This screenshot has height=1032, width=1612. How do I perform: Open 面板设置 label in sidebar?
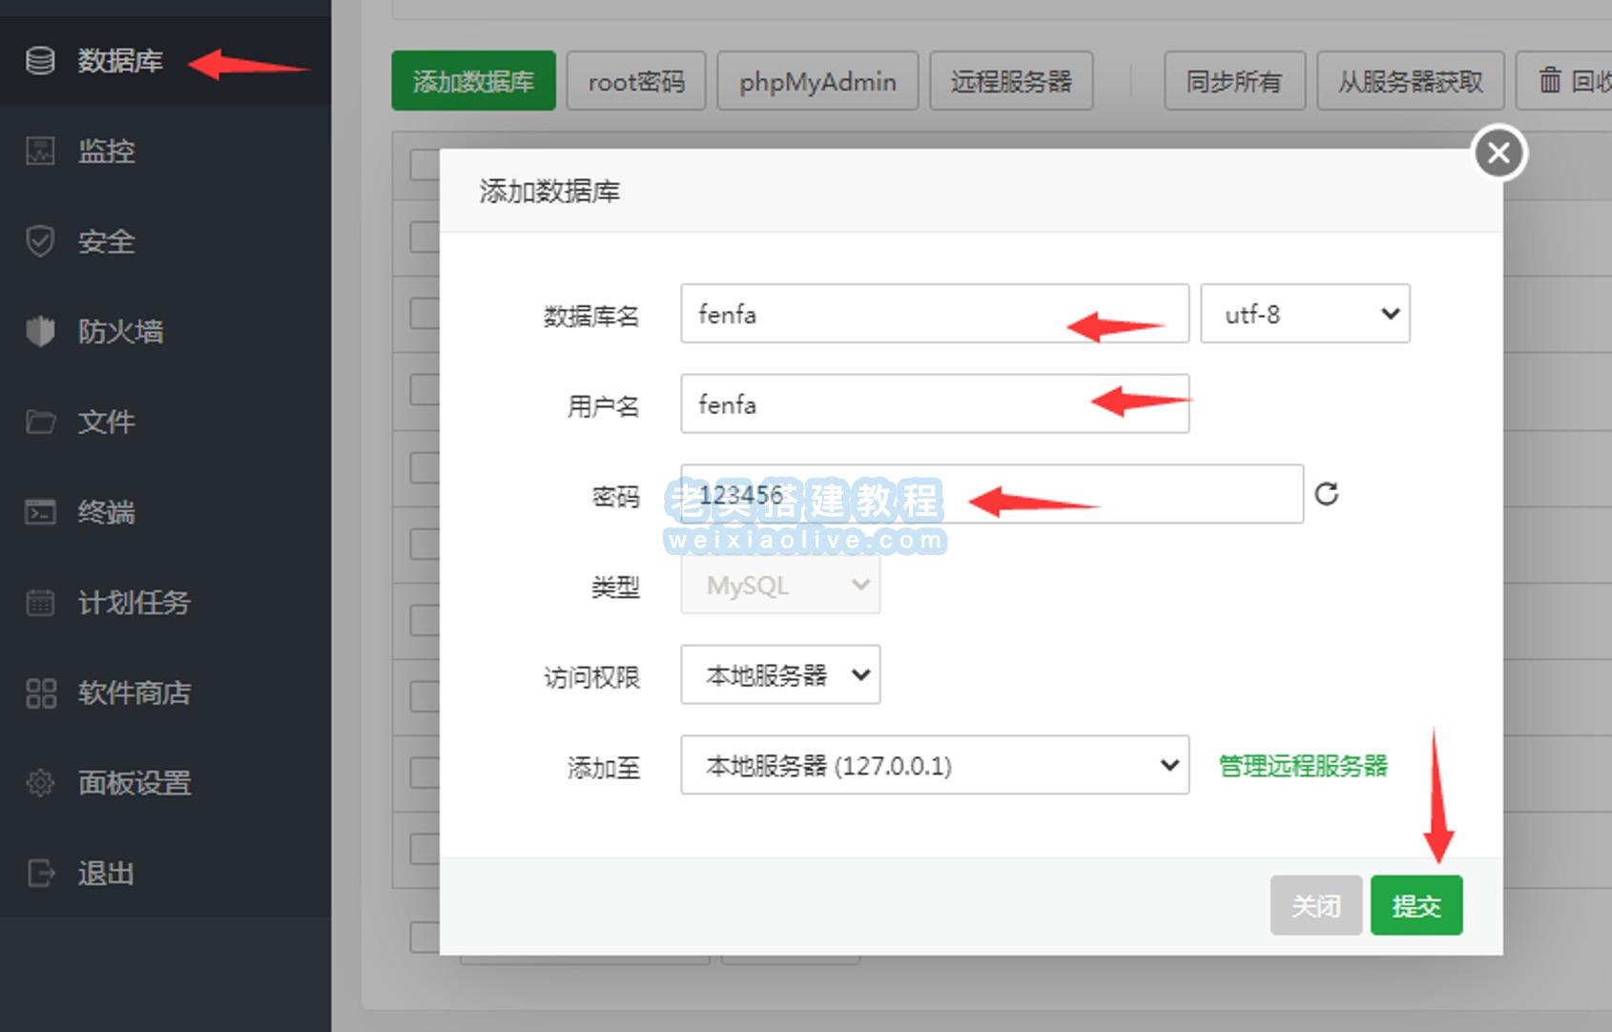pos(134,783)
